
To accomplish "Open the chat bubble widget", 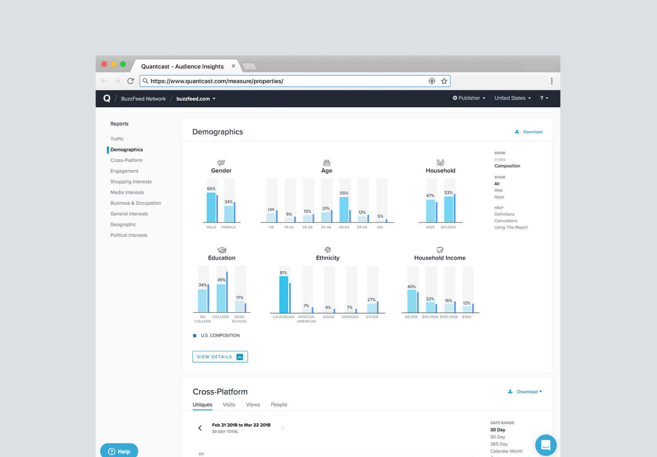I will (x=546, y=445).
